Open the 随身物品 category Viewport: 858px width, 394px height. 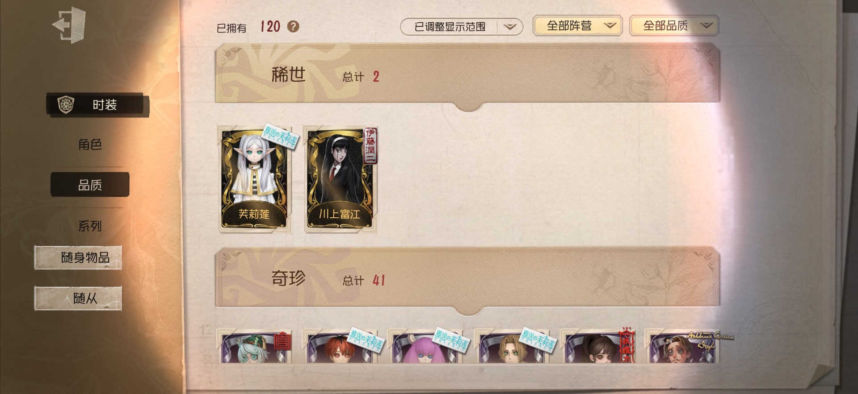coord(78,257)
